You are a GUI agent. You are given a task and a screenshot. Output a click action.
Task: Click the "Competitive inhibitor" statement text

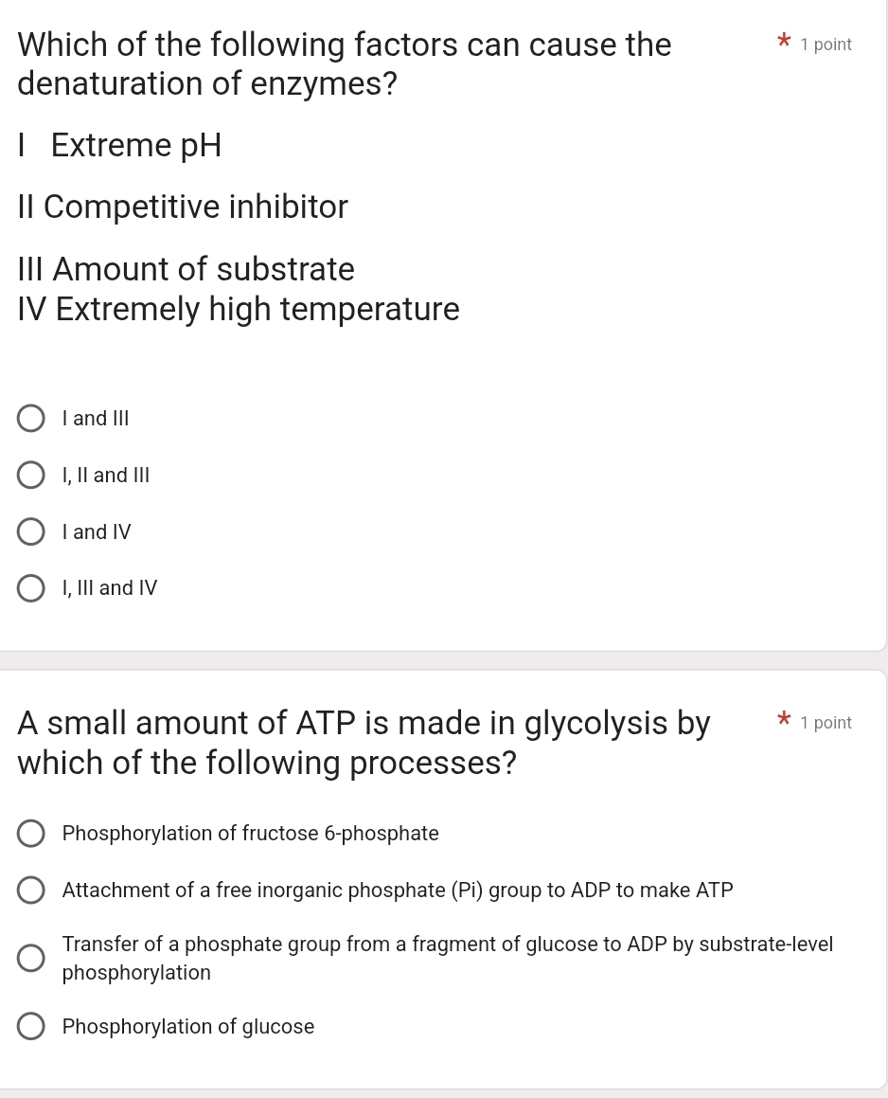point(183,207)
